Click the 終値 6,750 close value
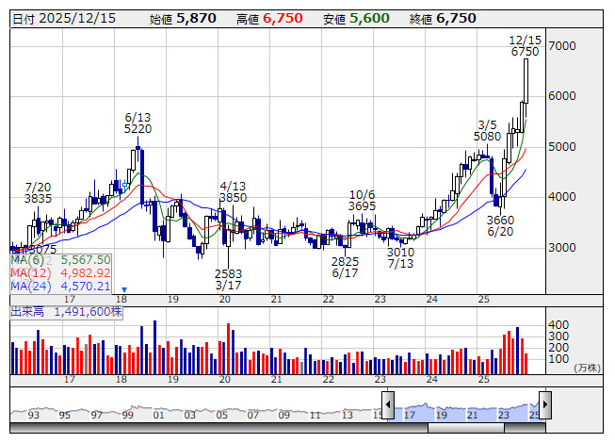The width and height of the screenshot is (615, 443). (443, 19)
